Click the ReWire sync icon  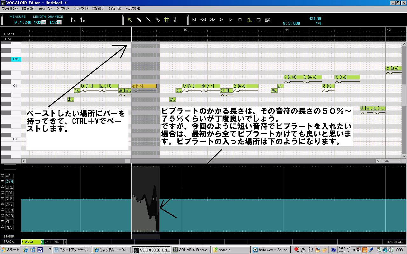pyautogui.click(x=268, y=20)
